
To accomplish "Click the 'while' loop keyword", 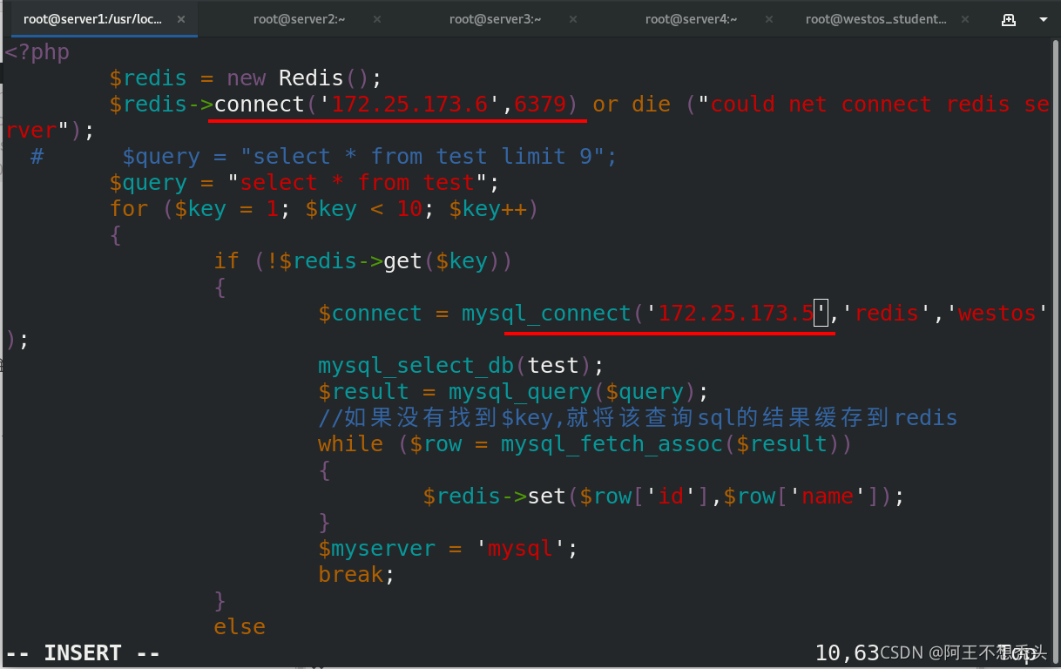I will 350,444.
